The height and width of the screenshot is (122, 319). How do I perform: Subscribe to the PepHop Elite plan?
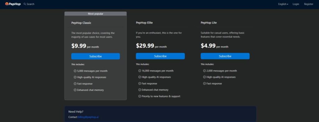coord(160,56)
